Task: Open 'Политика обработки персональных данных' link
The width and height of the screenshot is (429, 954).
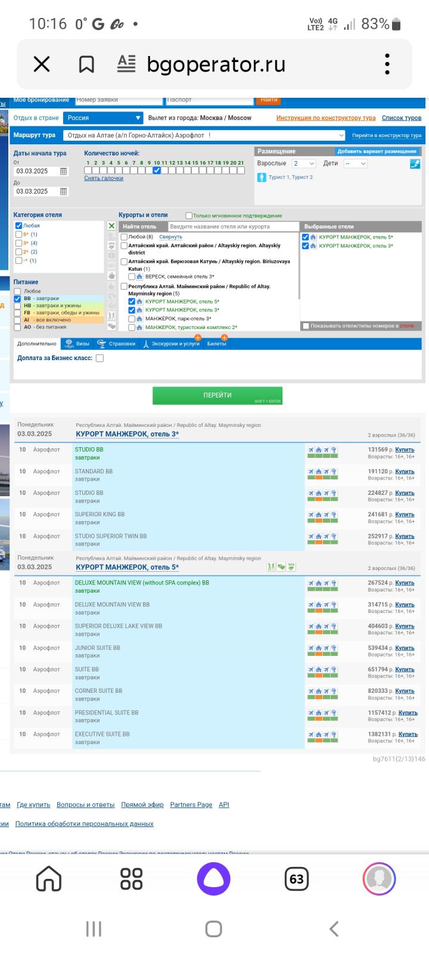Action: [84, 823]
